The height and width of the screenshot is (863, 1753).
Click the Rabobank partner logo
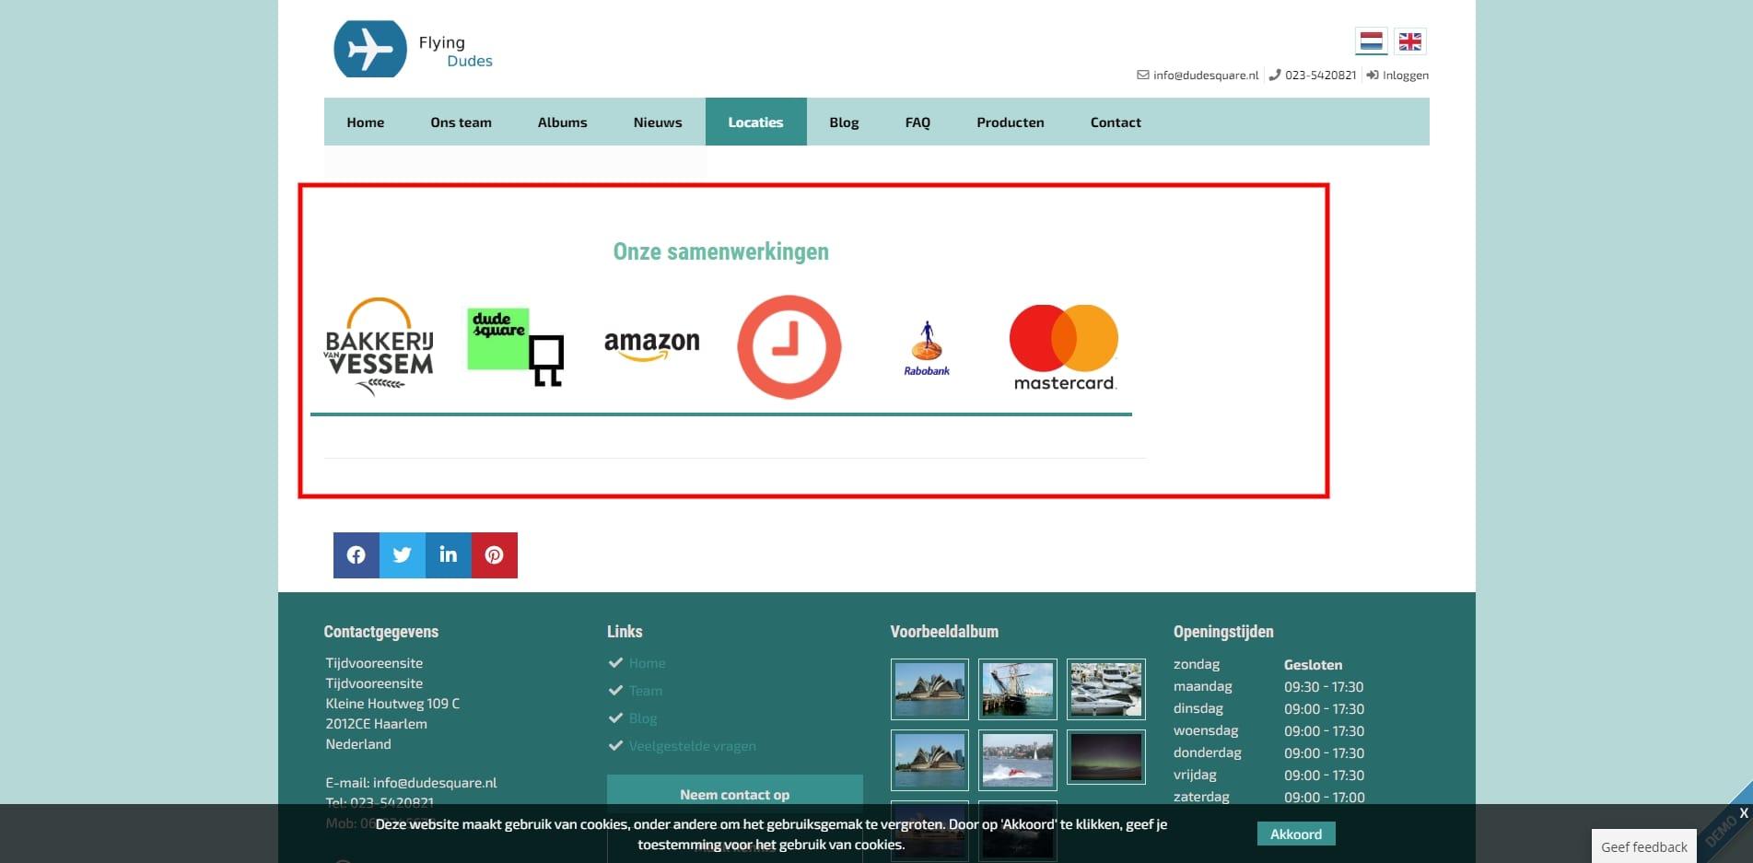click(x=927, y=348)
